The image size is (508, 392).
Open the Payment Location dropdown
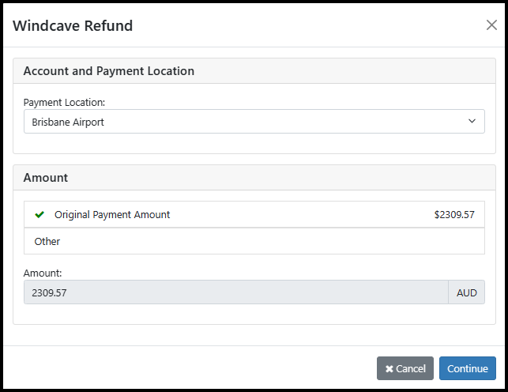(254, 122)
